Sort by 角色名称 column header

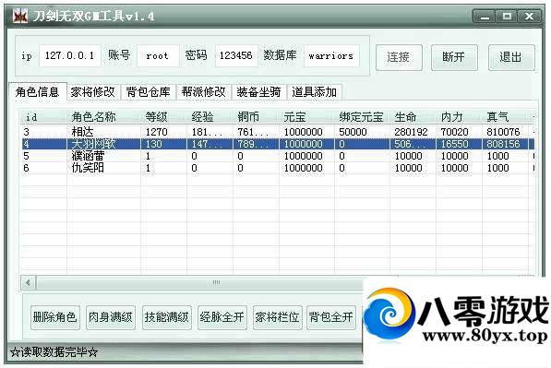(x=103, y=117)
